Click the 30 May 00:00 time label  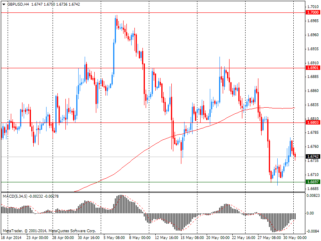click(x=295, y=238)
